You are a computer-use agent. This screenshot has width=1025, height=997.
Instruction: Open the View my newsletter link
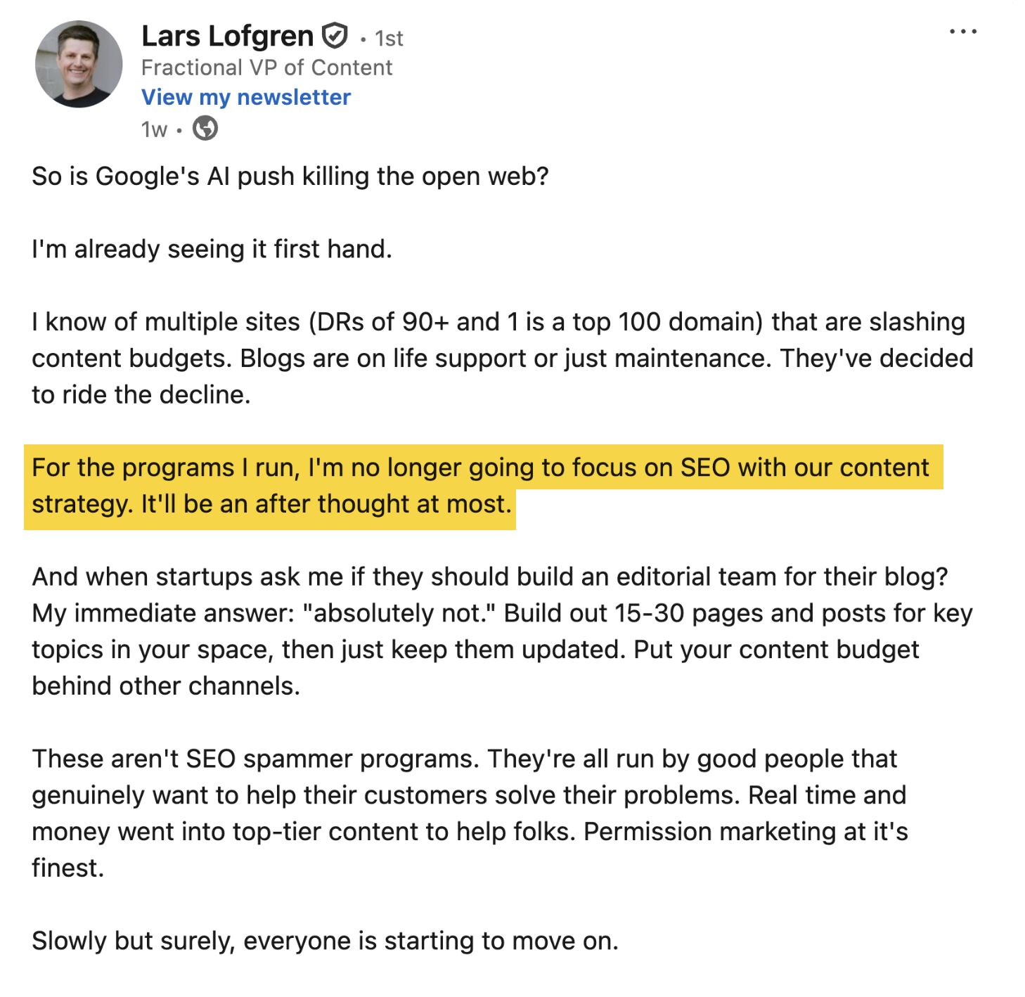pyautogui.click(x=245, y=96)
